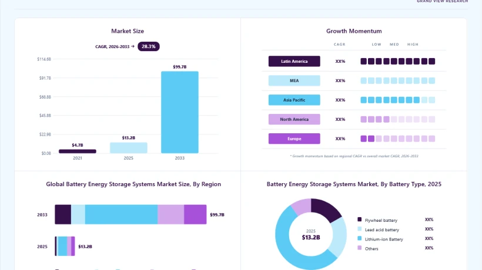Click the $22.9B y-axis label
This screenshot has width=482, height=270.
45,134
